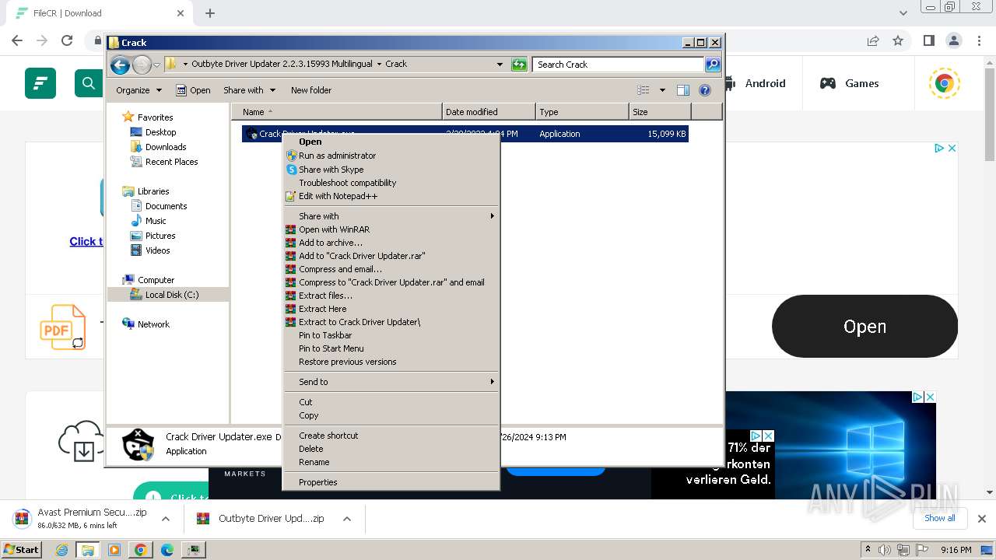
Task: Toggle the preview pane icon
Action: point(682,90)
